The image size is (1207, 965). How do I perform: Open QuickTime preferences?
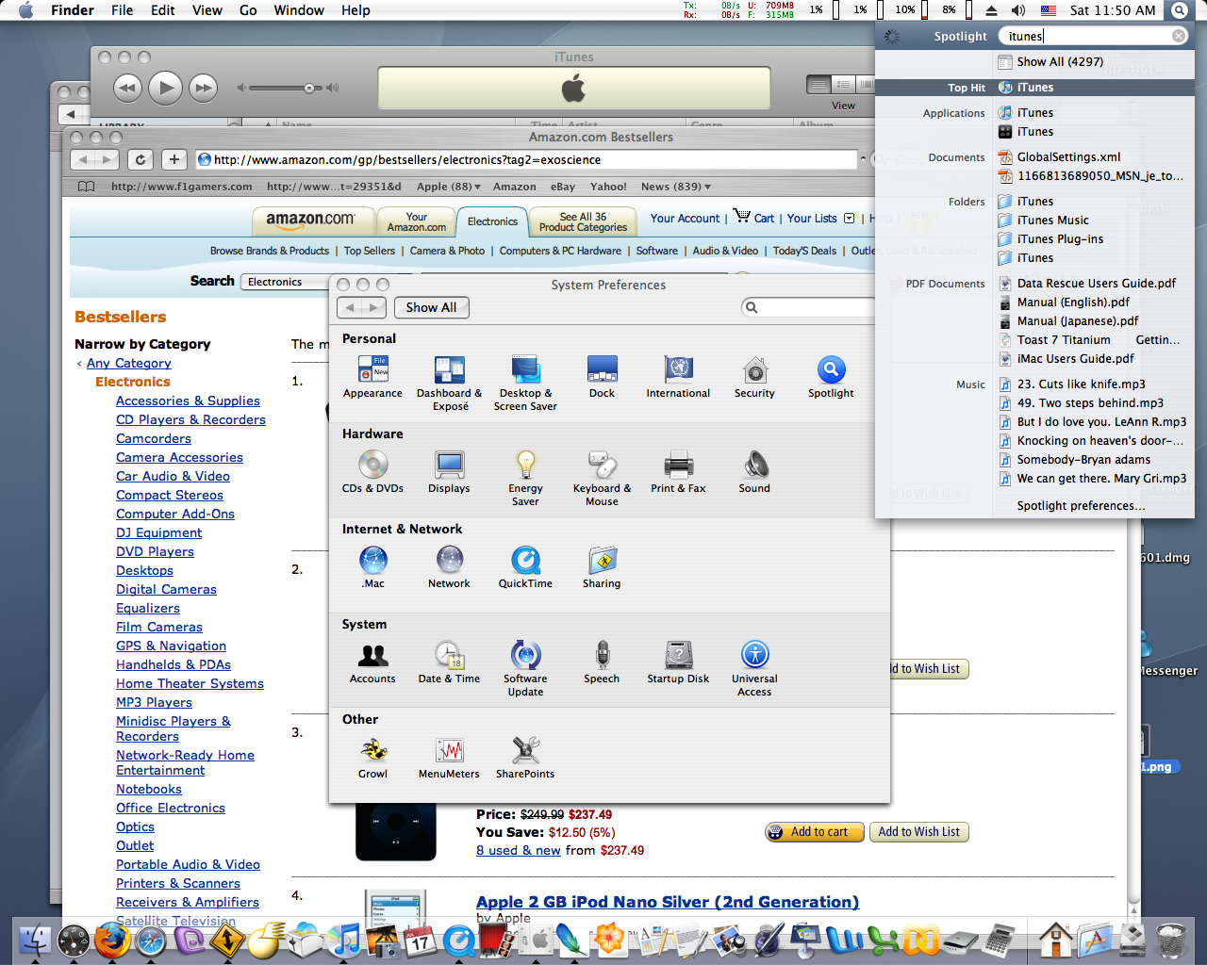coord(525,567)
